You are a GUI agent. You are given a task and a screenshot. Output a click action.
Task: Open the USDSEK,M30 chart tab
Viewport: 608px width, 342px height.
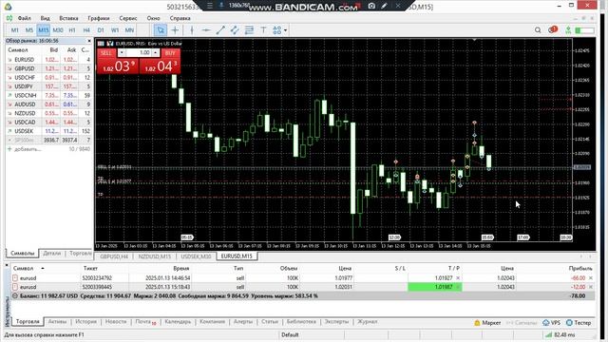pyautogui.click(x=197, y=256)
